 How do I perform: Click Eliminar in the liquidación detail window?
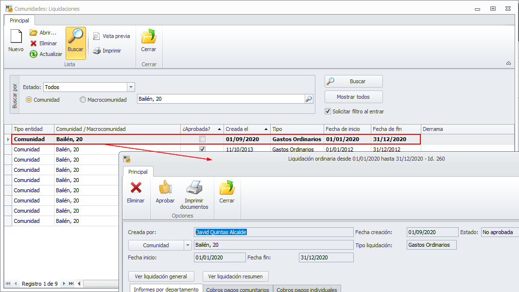136,192
